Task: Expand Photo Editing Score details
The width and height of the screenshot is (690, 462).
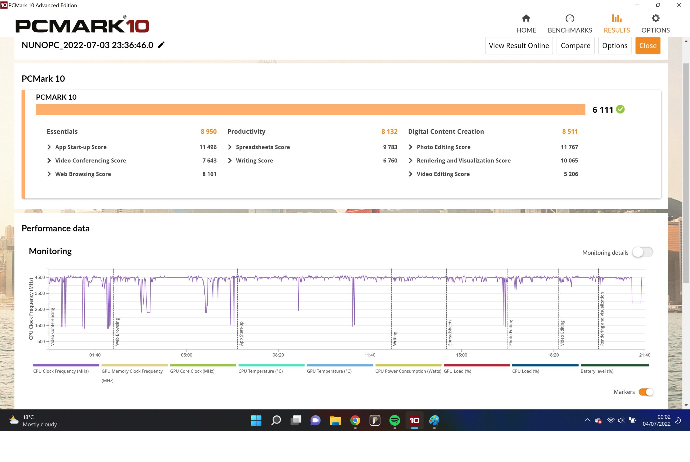Action: [410, 147]
